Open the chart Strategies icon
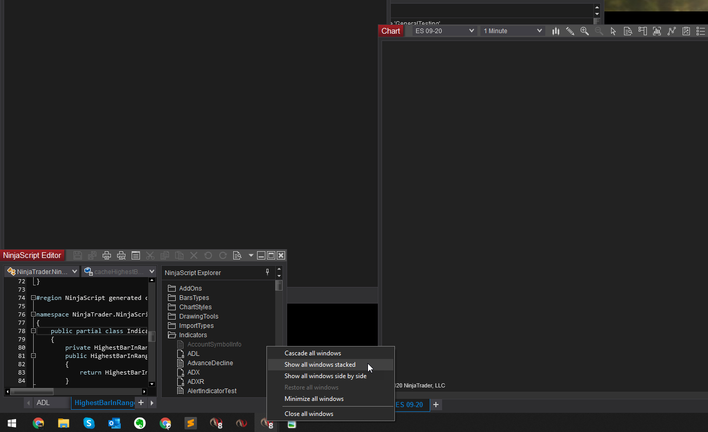The width and height of the screenshot is (708, 432). (x=686, y=31)
